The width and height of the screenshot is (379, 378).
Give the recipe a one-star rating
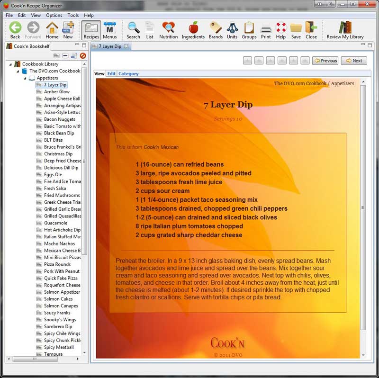point(247,61)
